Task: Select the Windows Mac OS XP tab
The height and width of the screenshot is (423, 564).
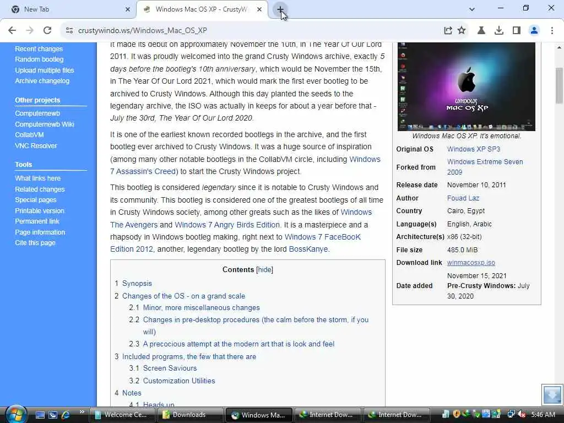Action: (x=202, y=9)
